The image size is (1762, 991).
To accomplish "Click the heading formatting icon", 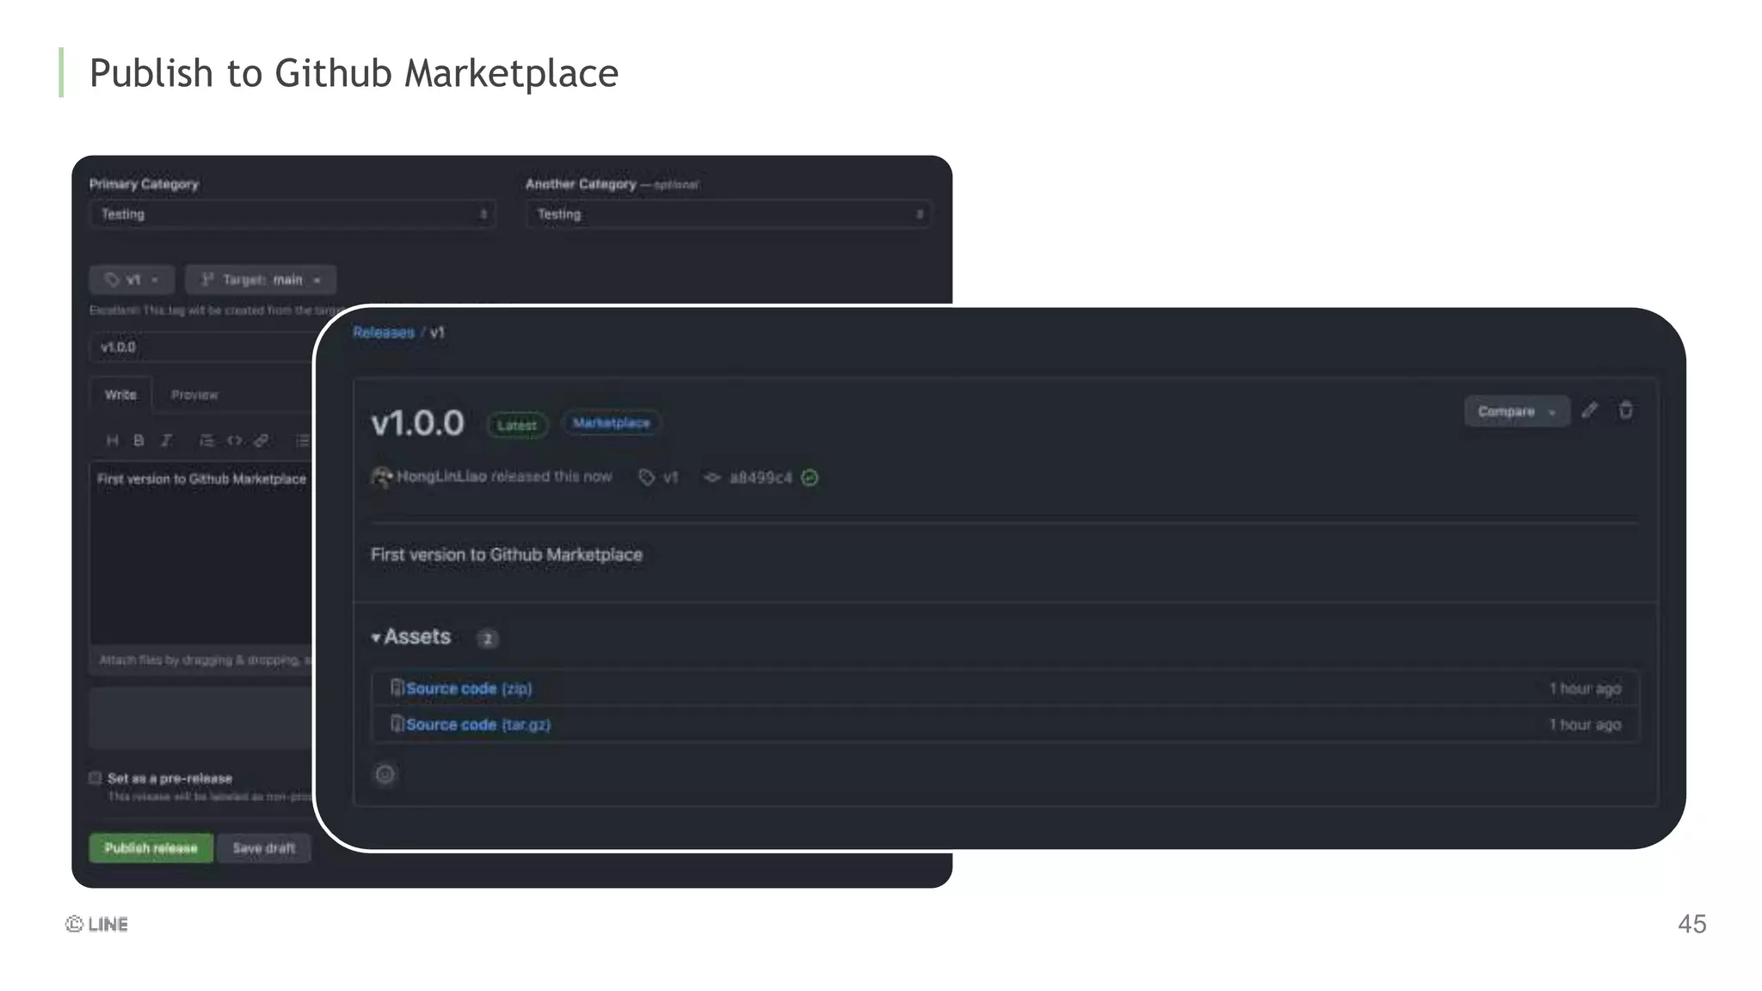I will pyautogui.click(x=112, y=440).
